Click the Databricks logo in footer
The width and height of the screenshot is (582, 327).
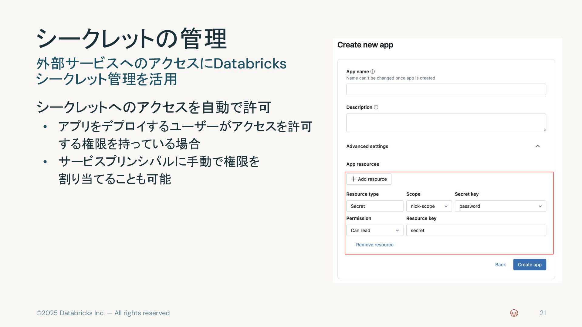coord(514,313)
